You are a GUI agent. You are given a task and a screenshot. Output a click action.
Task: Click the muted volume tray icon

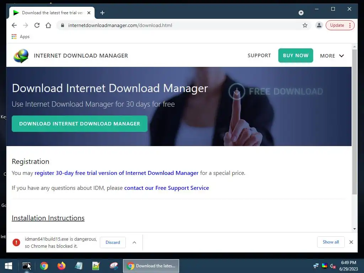333,266
